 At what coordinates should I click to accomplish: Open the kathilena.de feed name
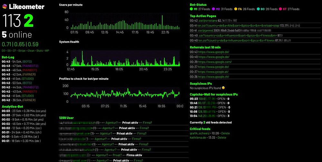(x=198, y=138)
